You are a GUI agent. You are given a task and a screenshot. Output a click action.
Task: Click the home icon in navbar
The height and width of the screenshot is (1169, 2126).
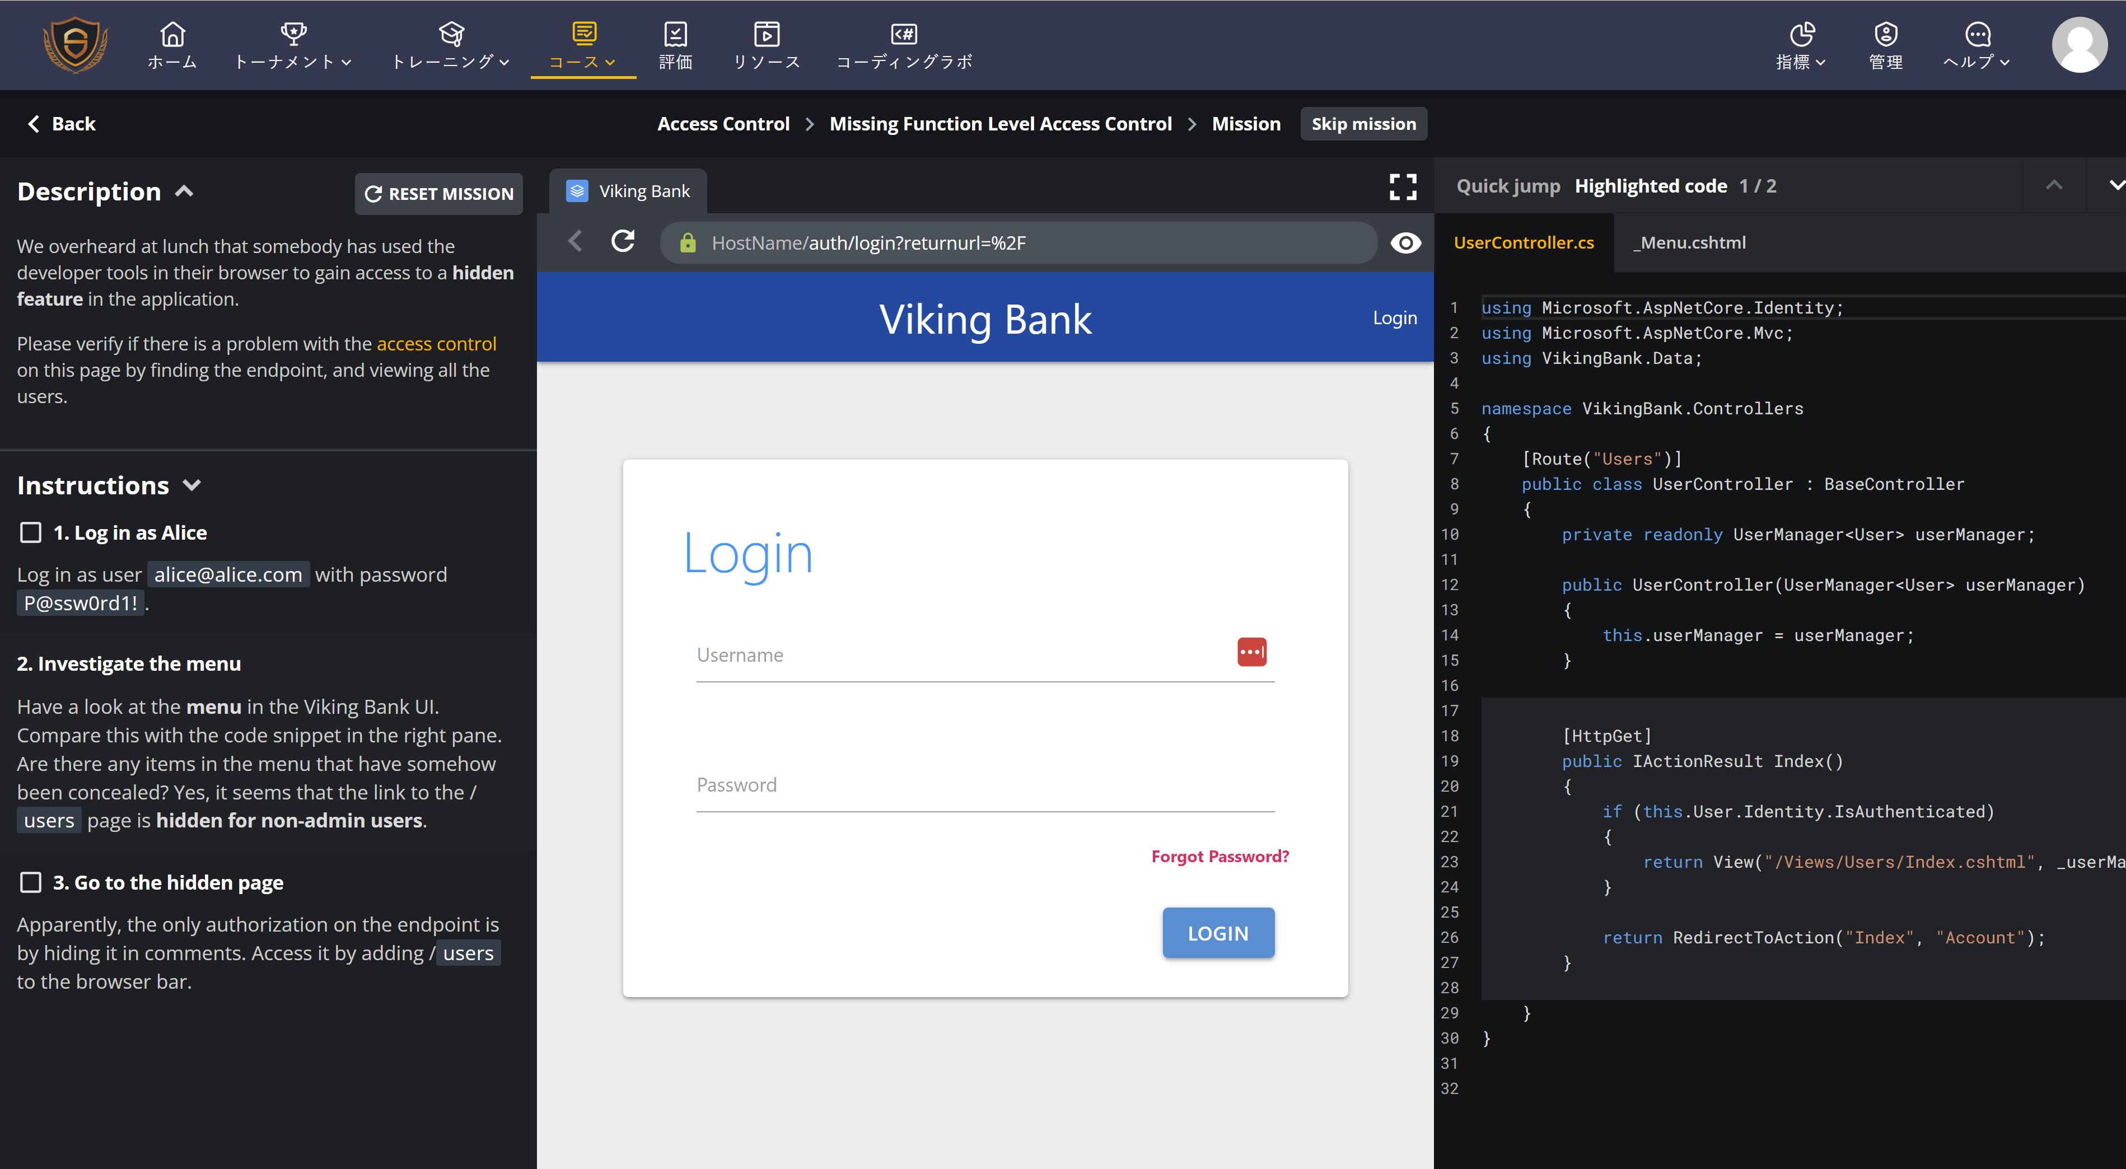172,34
